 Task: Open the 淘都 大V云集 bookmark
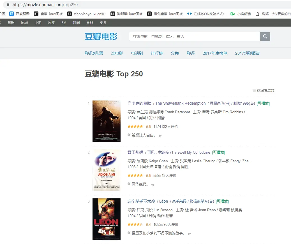click(273, 14)
